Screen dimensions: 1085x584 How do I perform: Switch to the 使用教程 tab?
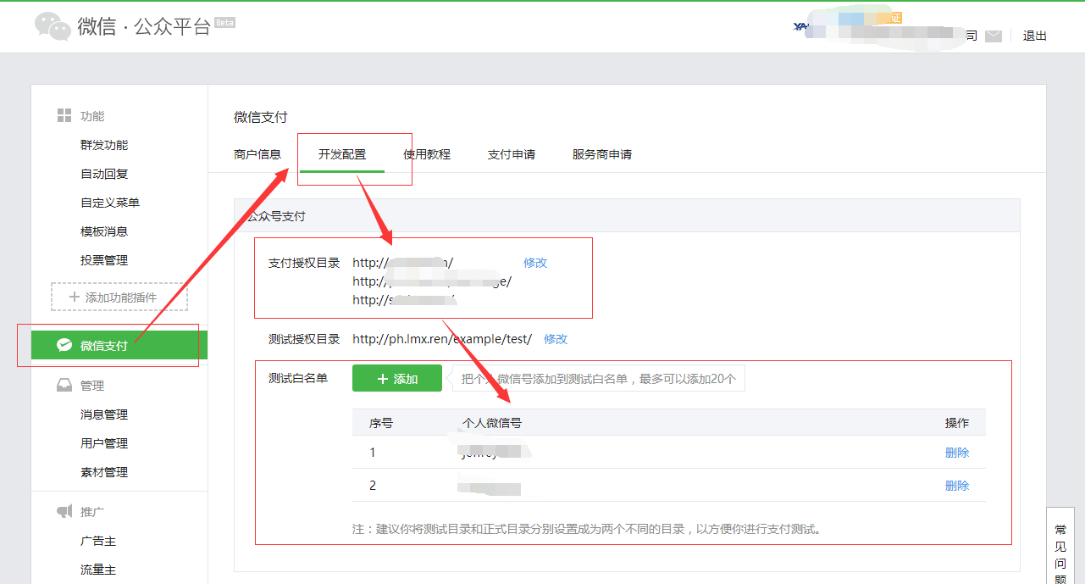coord(427,154)
